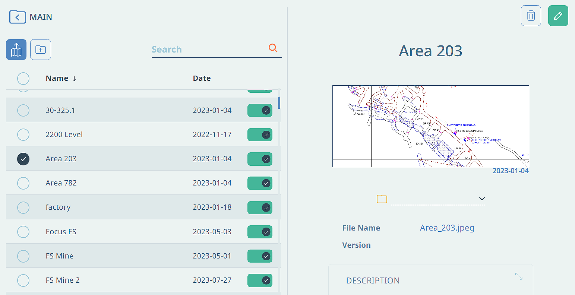The height and width of the screenshot is (295, 575).
Task: Open the map view icon button
Action: [16, 50]
